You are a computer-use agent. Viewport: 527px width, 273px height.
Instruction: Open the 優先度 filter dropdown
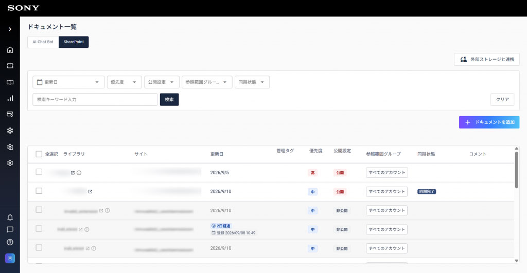pos(125,82)
